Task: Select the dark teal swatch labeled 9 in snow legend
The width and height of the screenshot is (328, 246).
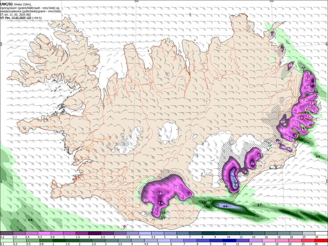Action: point(220,233)
